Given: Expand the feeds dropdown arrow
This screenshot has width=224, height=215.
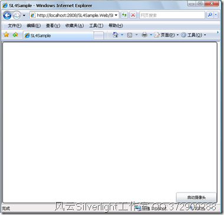Looking at the screenshot, I should [137, 35].
